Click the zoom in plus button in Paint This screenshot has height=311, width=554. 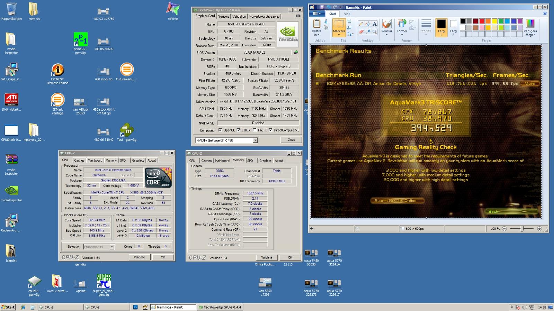coord(539,229)
